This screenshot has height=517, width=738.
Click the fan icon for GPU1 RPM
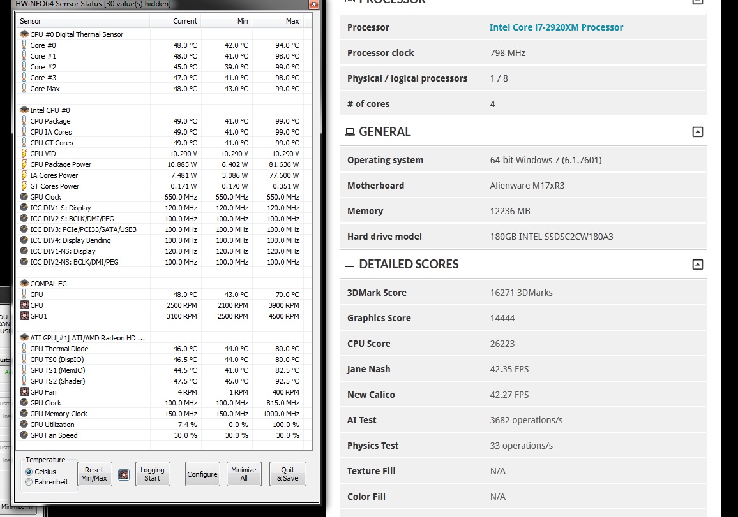click(x=24, y=316)
